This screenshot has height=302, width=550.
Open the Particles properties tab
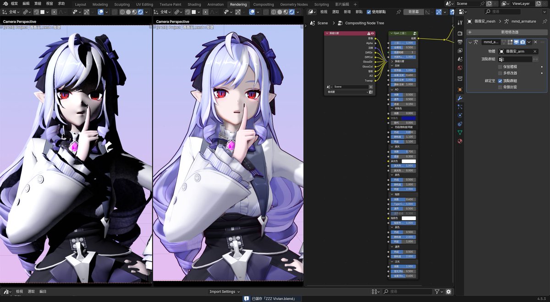pyautogui.click(x=460, y=107)
